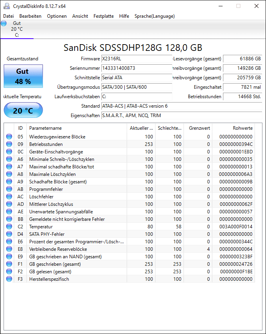Screen dimensions: 266x334
Task: Click the Parametername column header
Action: (77, 128)
